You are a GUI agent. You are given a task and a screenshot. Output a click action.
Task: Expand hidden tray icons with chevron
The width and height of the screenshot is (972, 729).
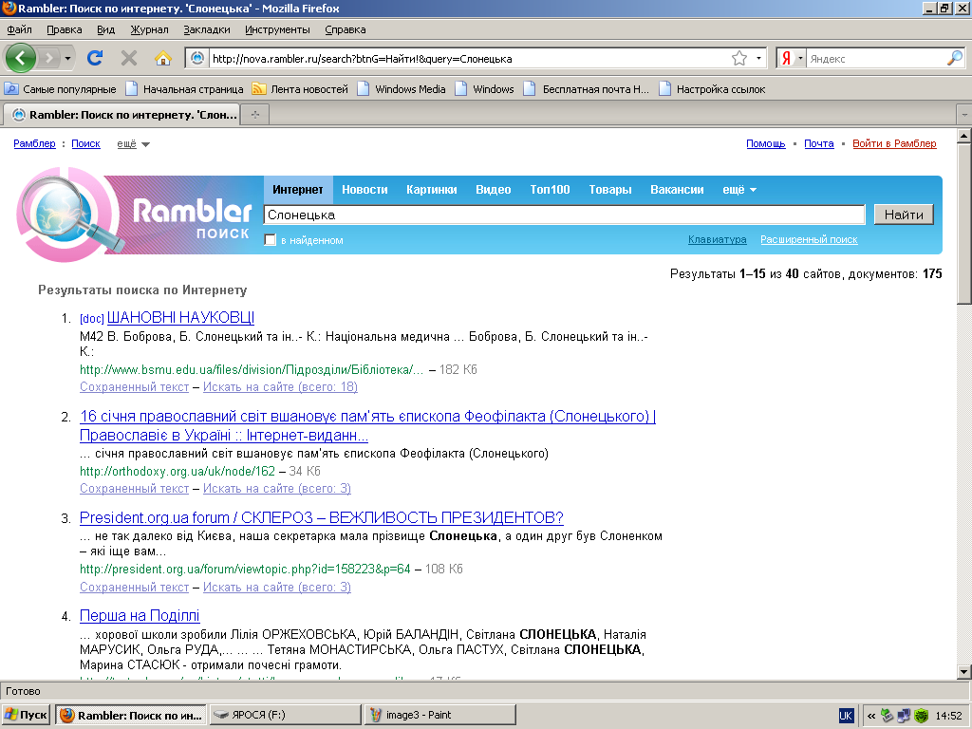871,716
